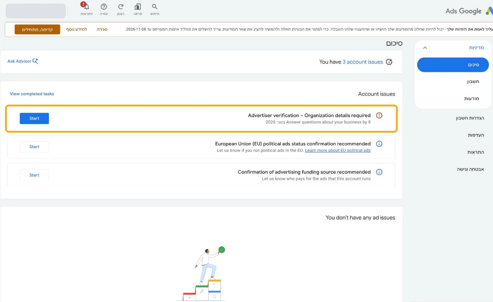This screenshot has height=302, width=493.
Task: Click the blurred account selector box
Action: (x=36, y=11)
